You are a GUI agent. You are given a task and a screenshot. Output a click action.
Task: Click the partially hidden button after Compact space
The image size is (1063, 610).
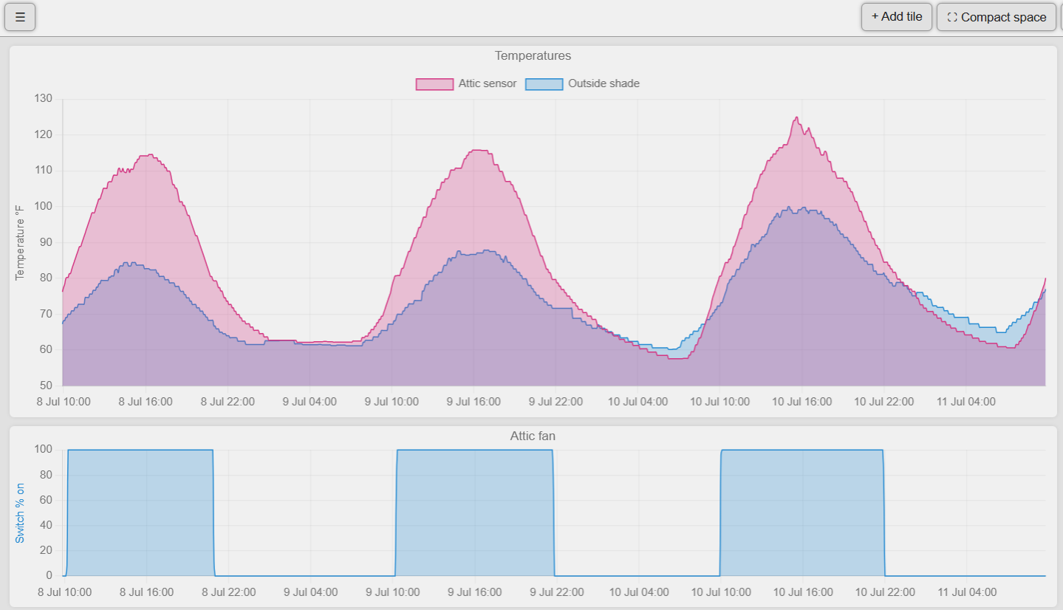pyautogui.click(x=1061, y=17)
